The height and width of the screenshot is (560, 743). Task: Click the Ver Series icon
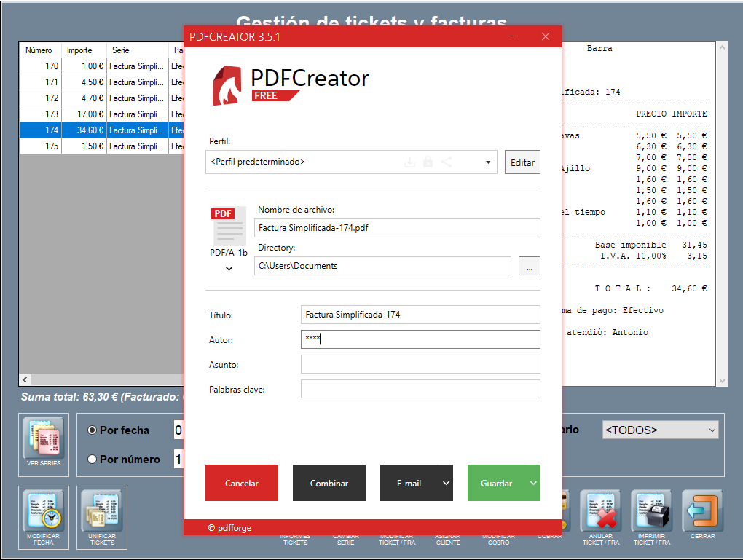coord(44,439)
